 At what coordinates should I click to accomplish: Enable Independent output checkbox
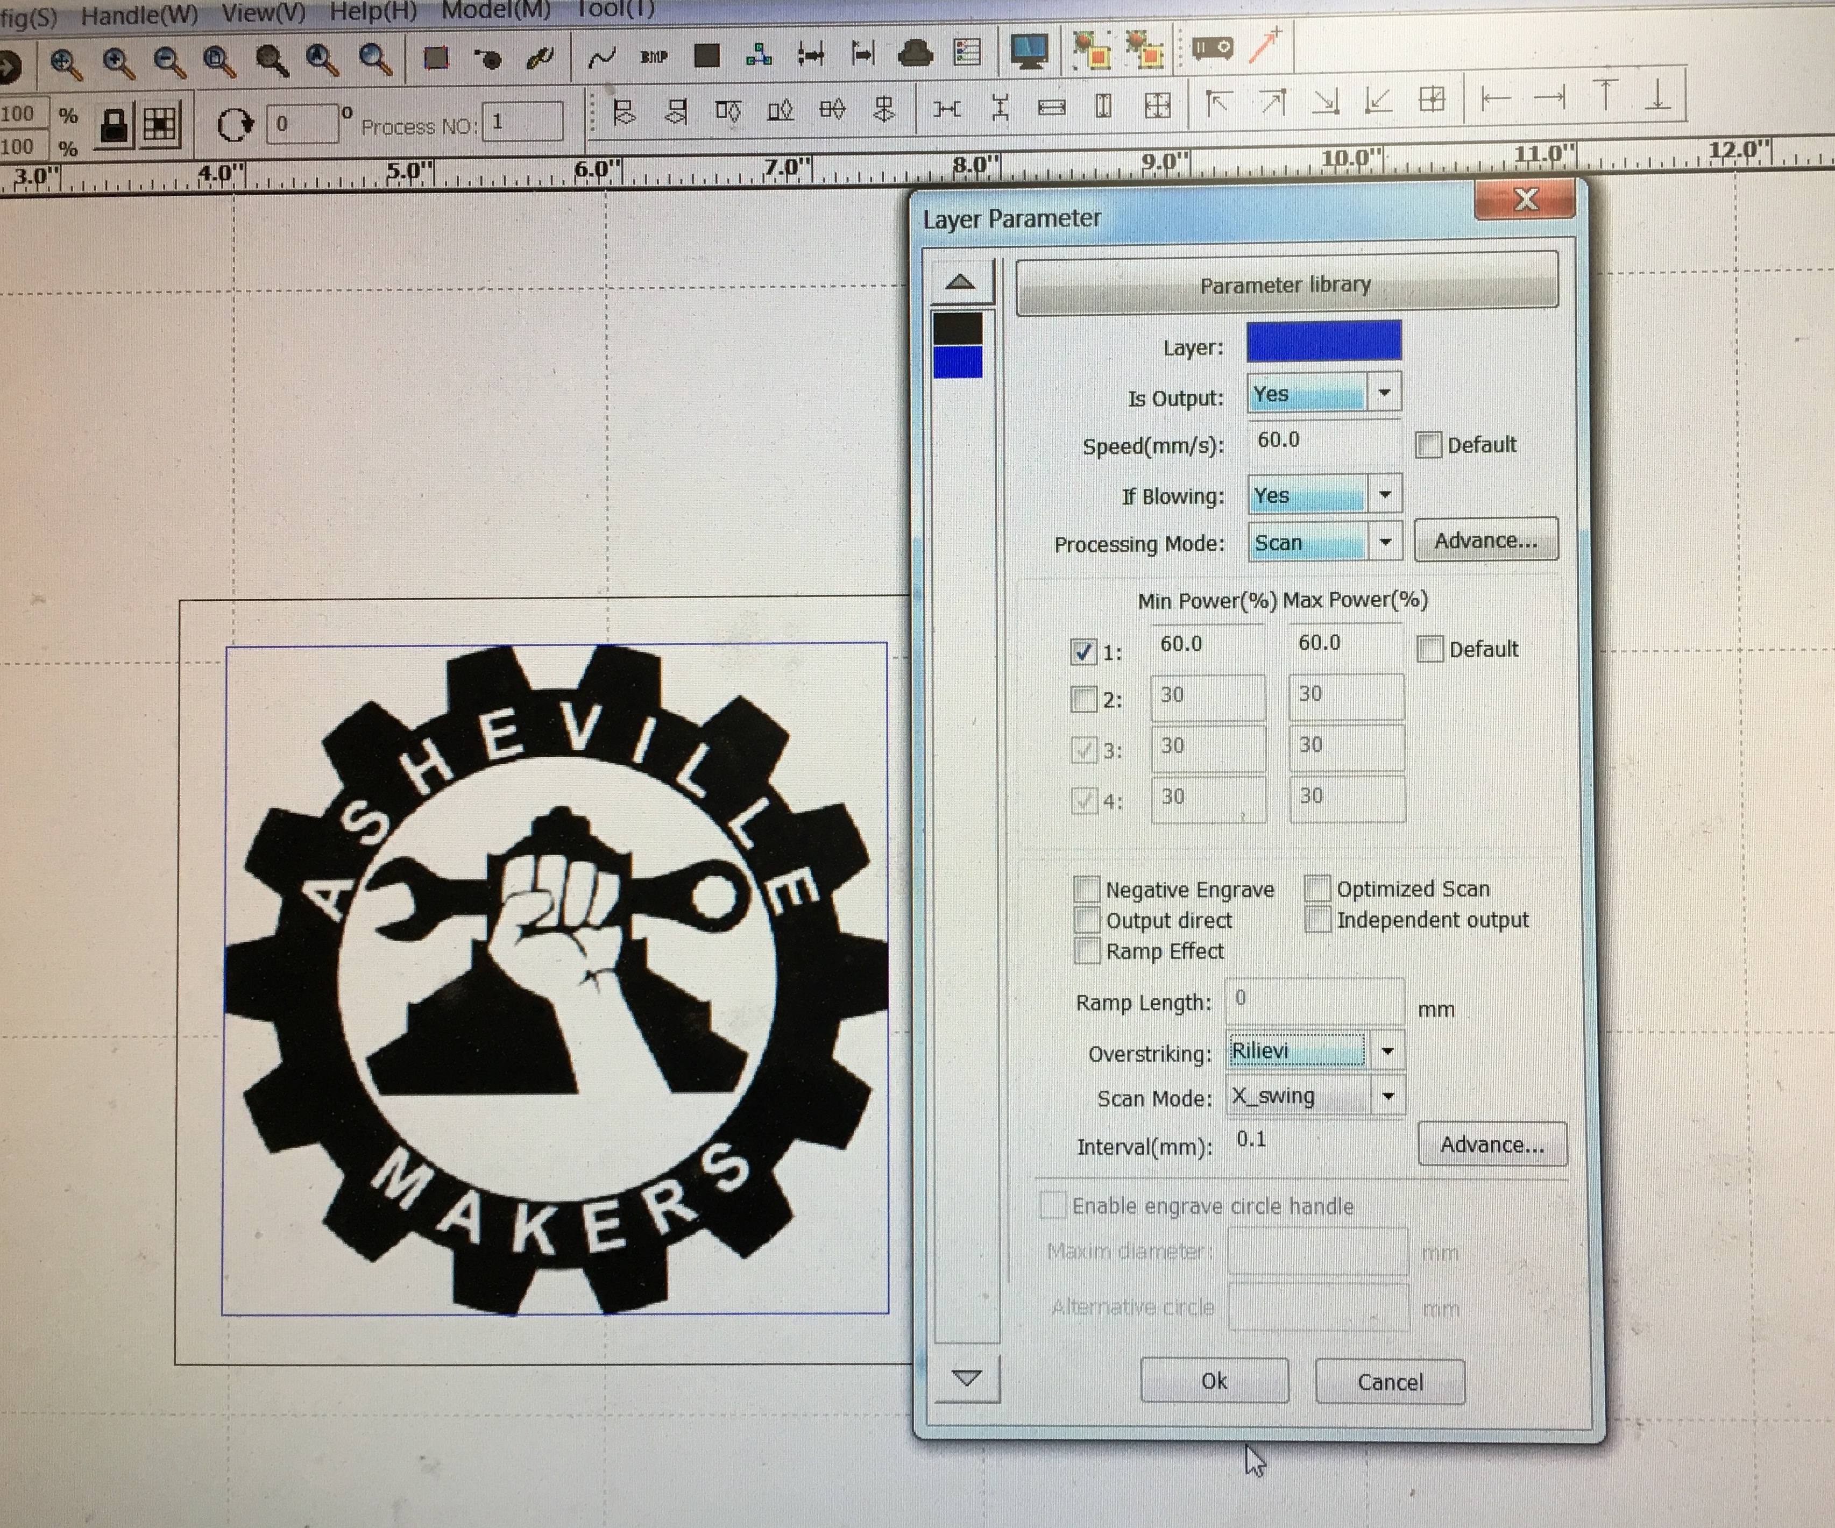[1317, 919]
